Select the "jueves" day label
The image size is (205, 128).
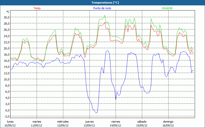89,122
